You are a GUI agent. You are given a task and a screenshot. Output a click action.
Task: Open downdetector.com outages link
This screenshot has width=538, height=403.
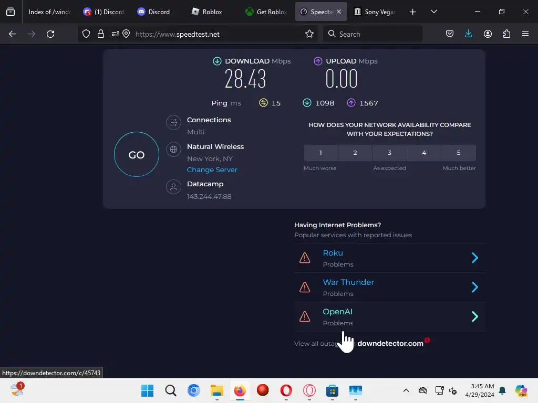[x=390, y=344]
